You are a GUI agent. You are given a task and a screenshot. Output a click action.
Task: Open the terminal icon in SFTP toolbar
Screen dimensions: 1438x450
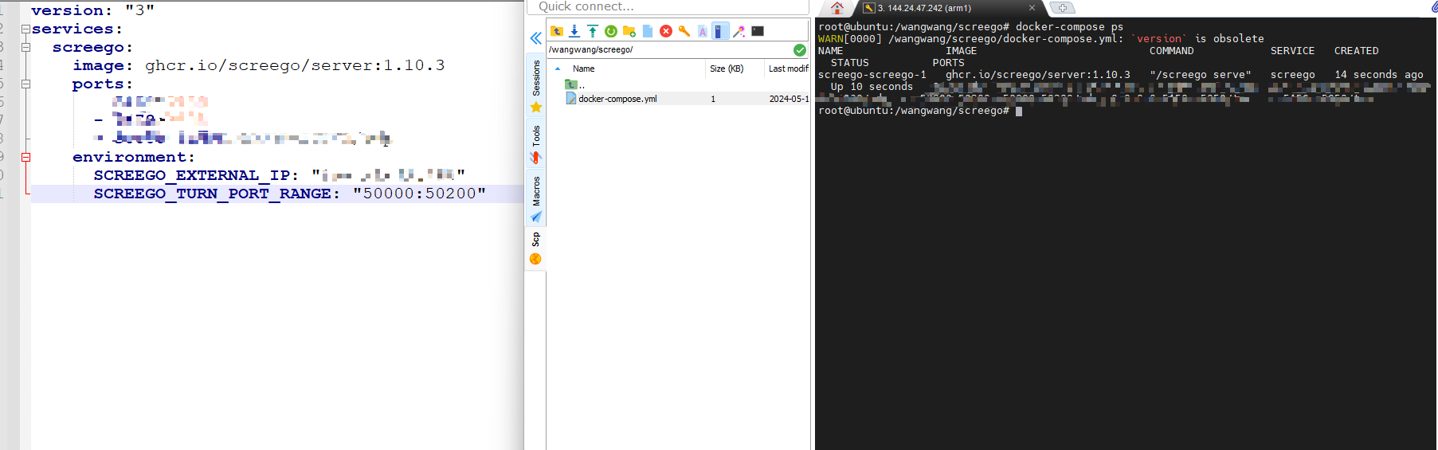pos(758,31)
